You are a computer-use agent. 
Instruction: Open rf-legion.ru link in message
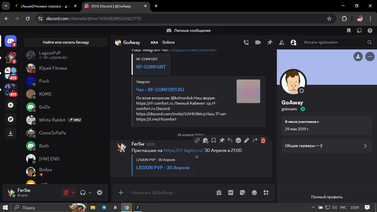coord(183,150)
